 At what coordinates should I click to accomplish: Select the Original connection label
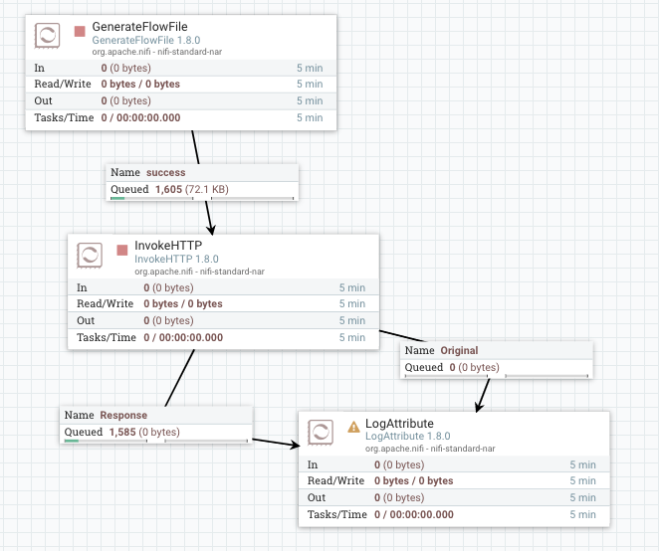(x=459, y=350)
